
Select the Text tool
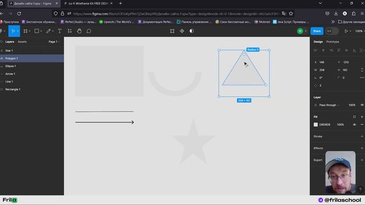(59, 31)
